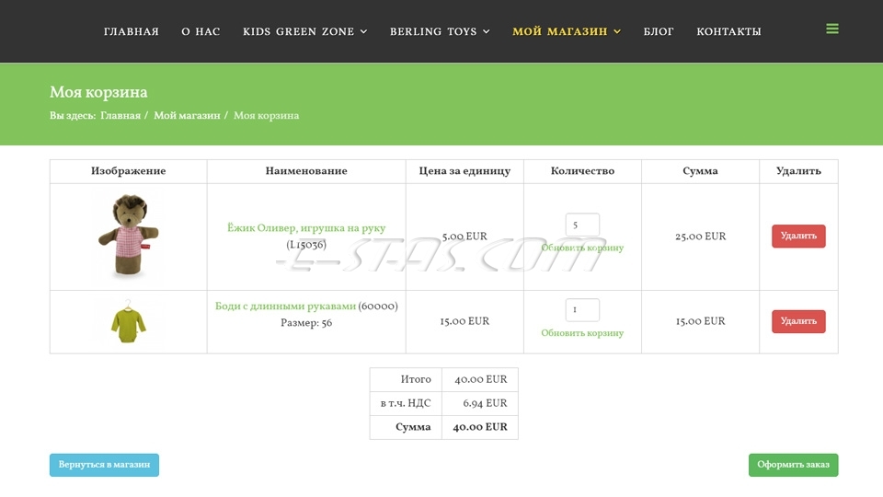This screenshot has height=497, width=883.
Task: Click the (L15036) product code text
Action: [306, 245]
